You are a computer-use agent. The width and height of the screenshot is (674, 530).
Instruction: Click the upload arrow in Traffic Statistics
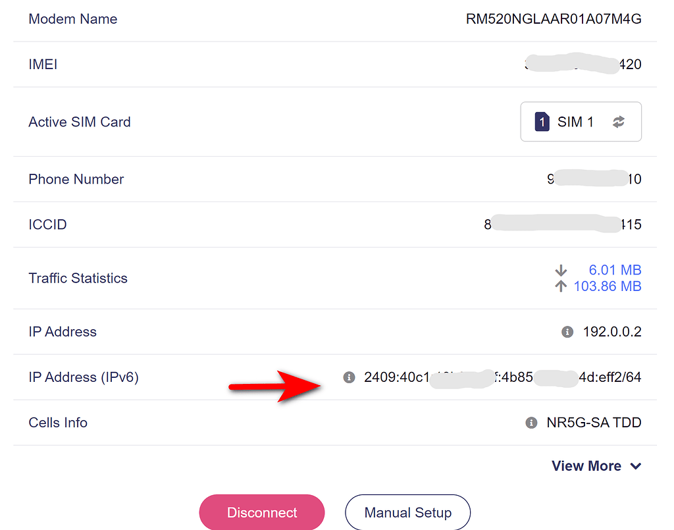point(560,286)
